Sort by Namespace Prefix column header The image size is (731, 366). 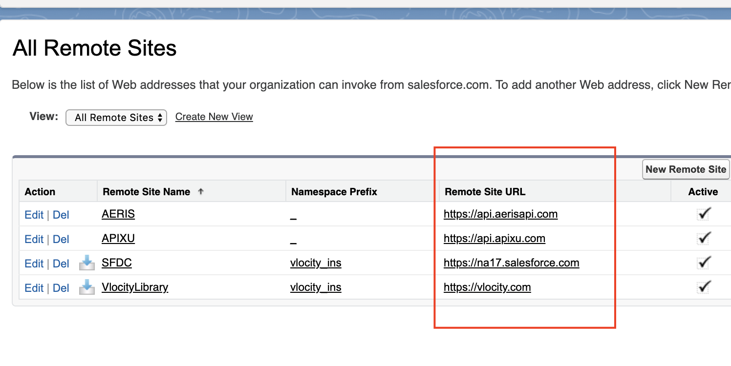coord(334,192)
